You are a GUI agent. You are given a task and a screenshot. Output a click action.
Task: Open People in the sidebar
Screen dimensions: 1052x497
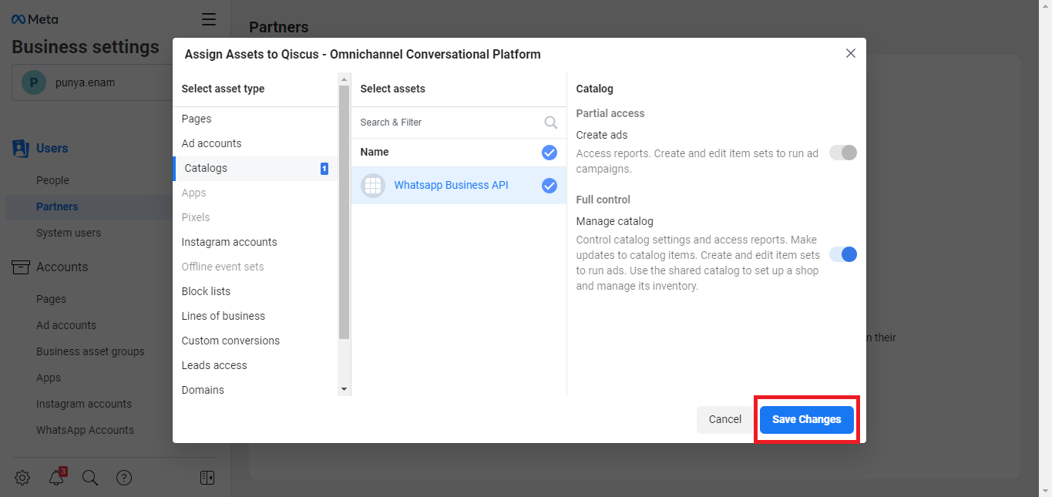coord(52,180)
